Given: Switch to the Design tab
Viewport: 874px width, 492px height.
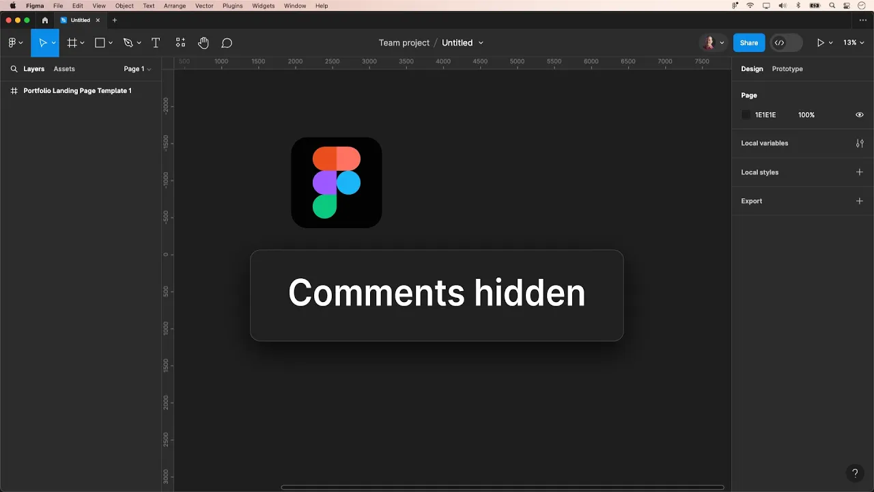Looking at the screenshot, I should coord(752,69).
